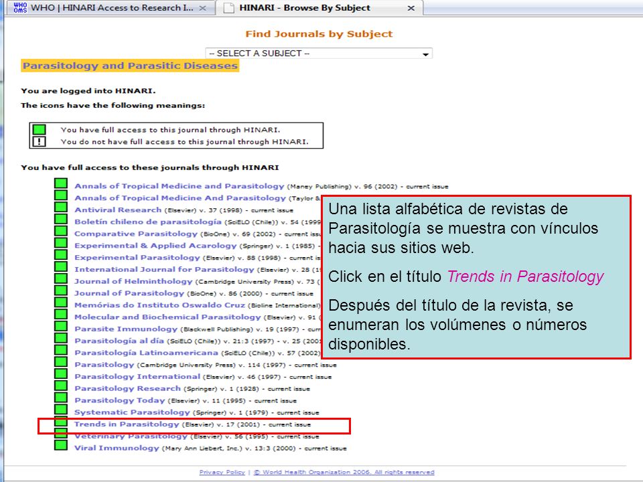
Task: Open the Antiviral Research journal link
Action: tap(118, 210)
